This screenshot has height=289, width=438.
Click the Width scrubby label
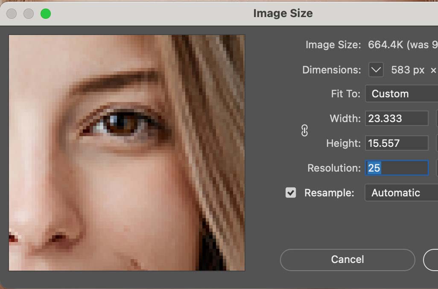345,119
